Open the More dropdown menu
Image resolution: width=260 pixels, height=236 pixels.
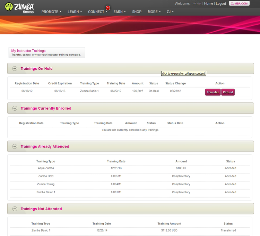(154, 12)
